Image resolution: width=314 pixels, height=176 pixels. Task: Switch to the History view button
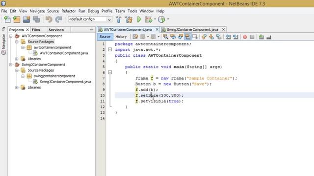pos(121,37)
